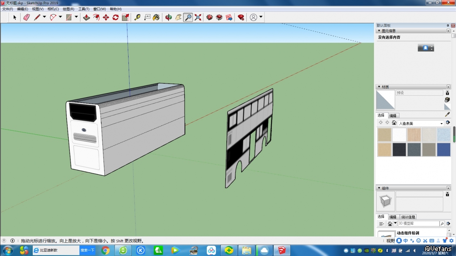The height and width of the screenshot is (256, 456).
Task: Pick the material eyedropper sample tool
Action: (x=447, y=115)
